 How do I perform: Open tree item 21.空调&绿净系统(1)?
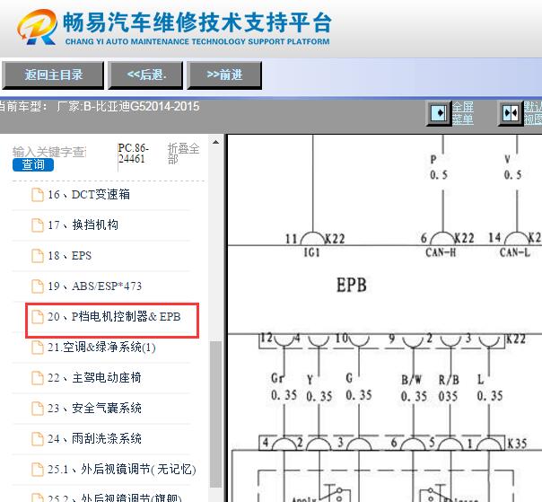pos(101,347)
